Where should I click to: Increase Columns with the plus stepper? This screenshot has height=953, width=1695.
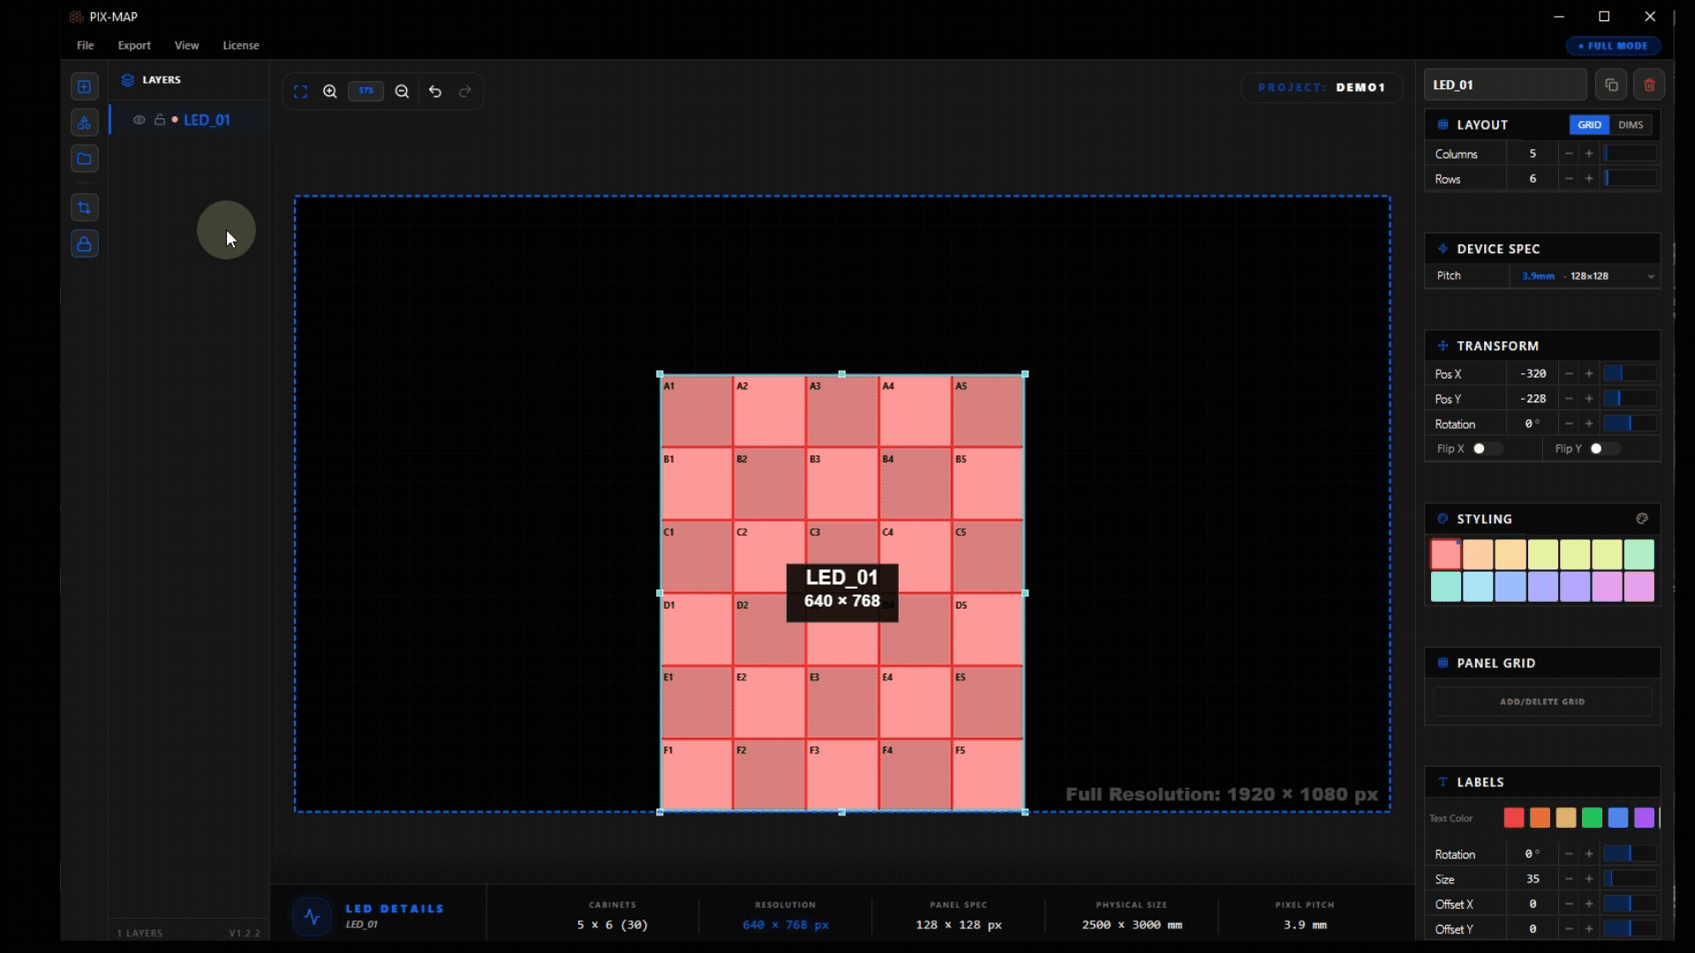point(1589,154)
